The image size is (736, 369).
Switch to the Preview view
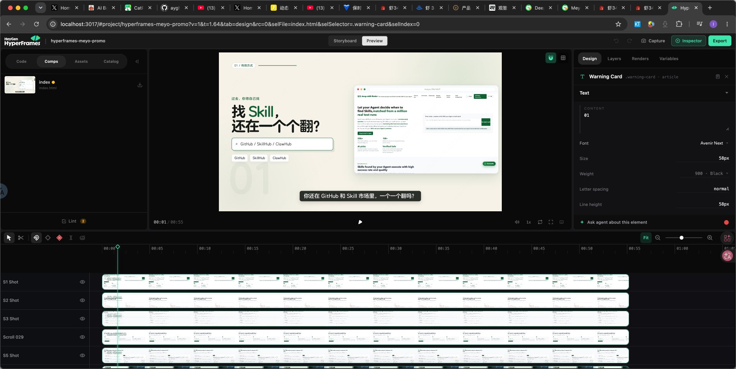375,41
